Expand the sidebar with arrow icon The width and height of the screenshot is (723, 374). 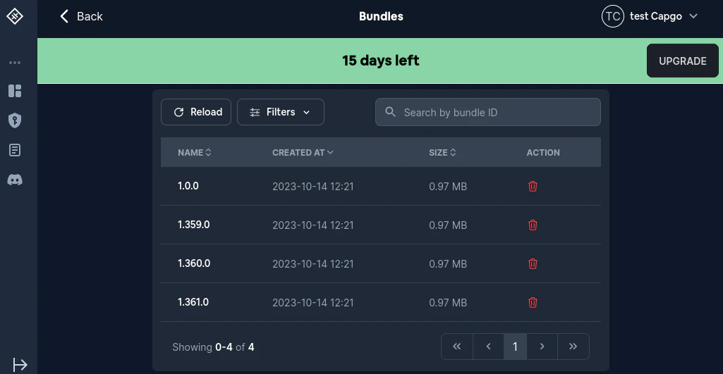click(x=20, y=364)
